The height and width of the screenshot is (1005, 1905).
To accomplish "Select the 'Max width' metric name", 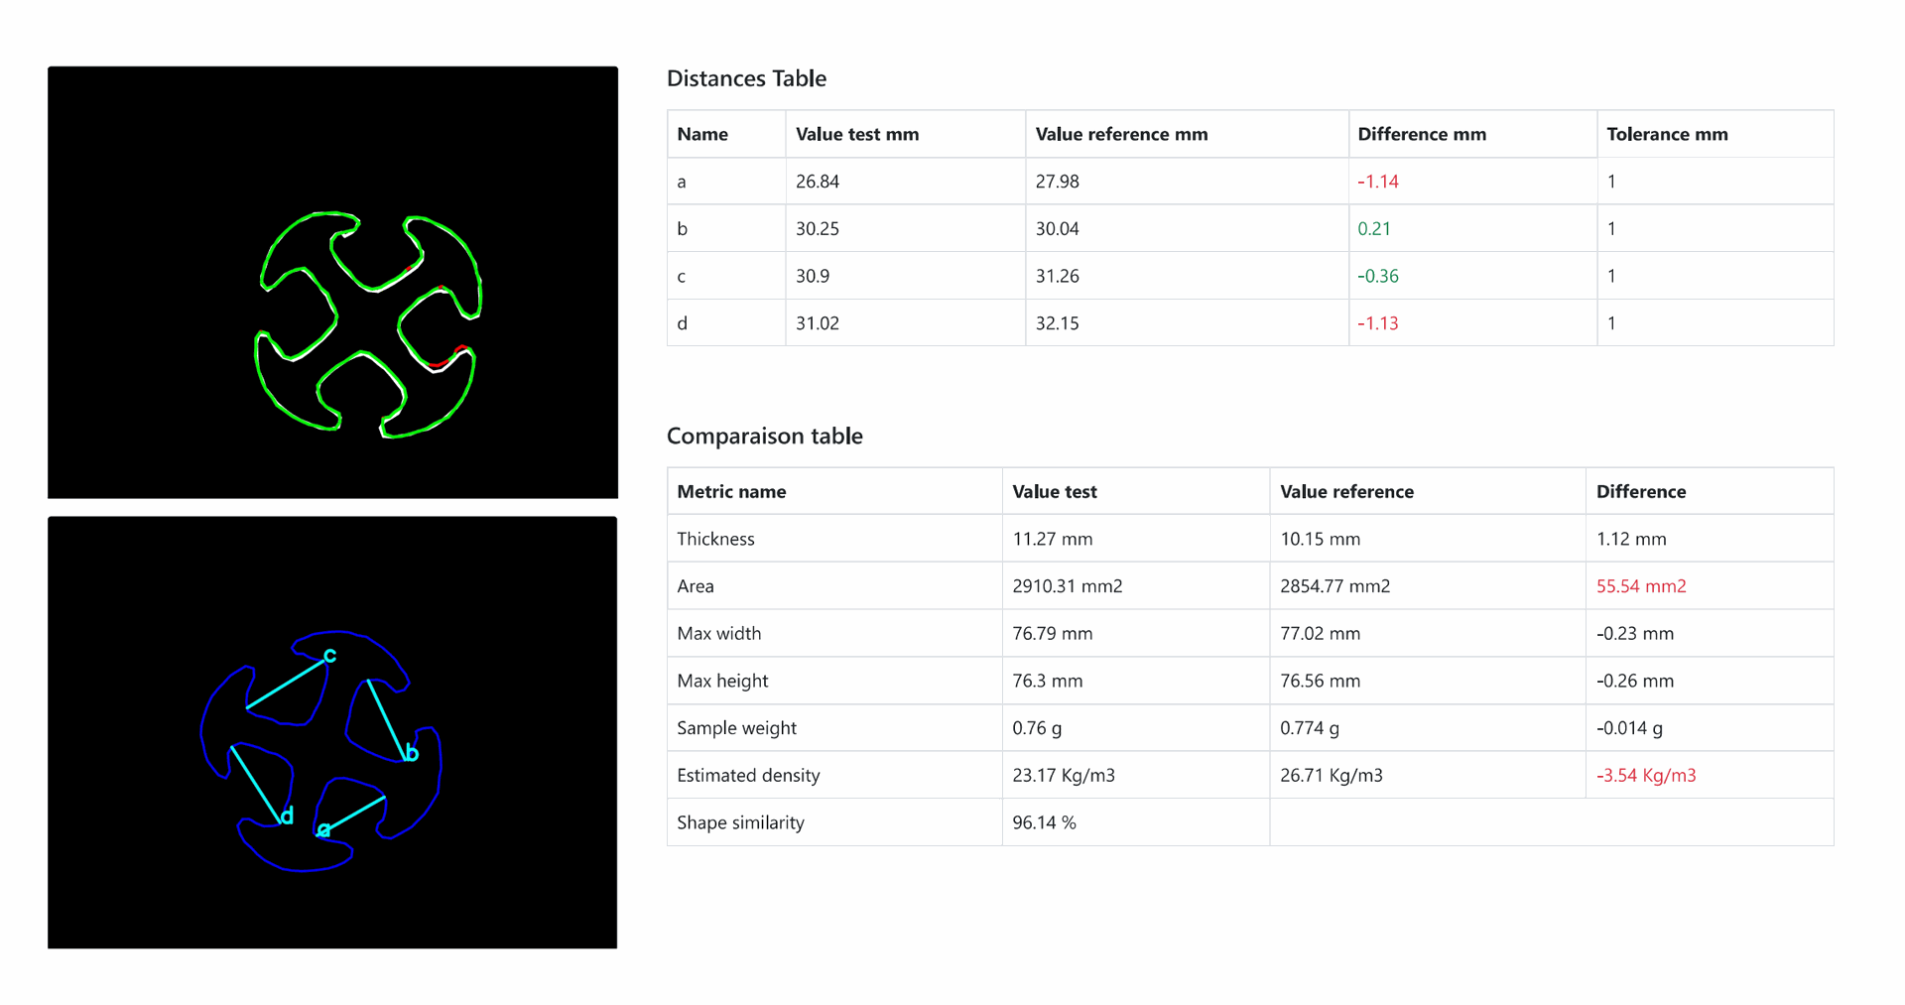I will point(719,633).
